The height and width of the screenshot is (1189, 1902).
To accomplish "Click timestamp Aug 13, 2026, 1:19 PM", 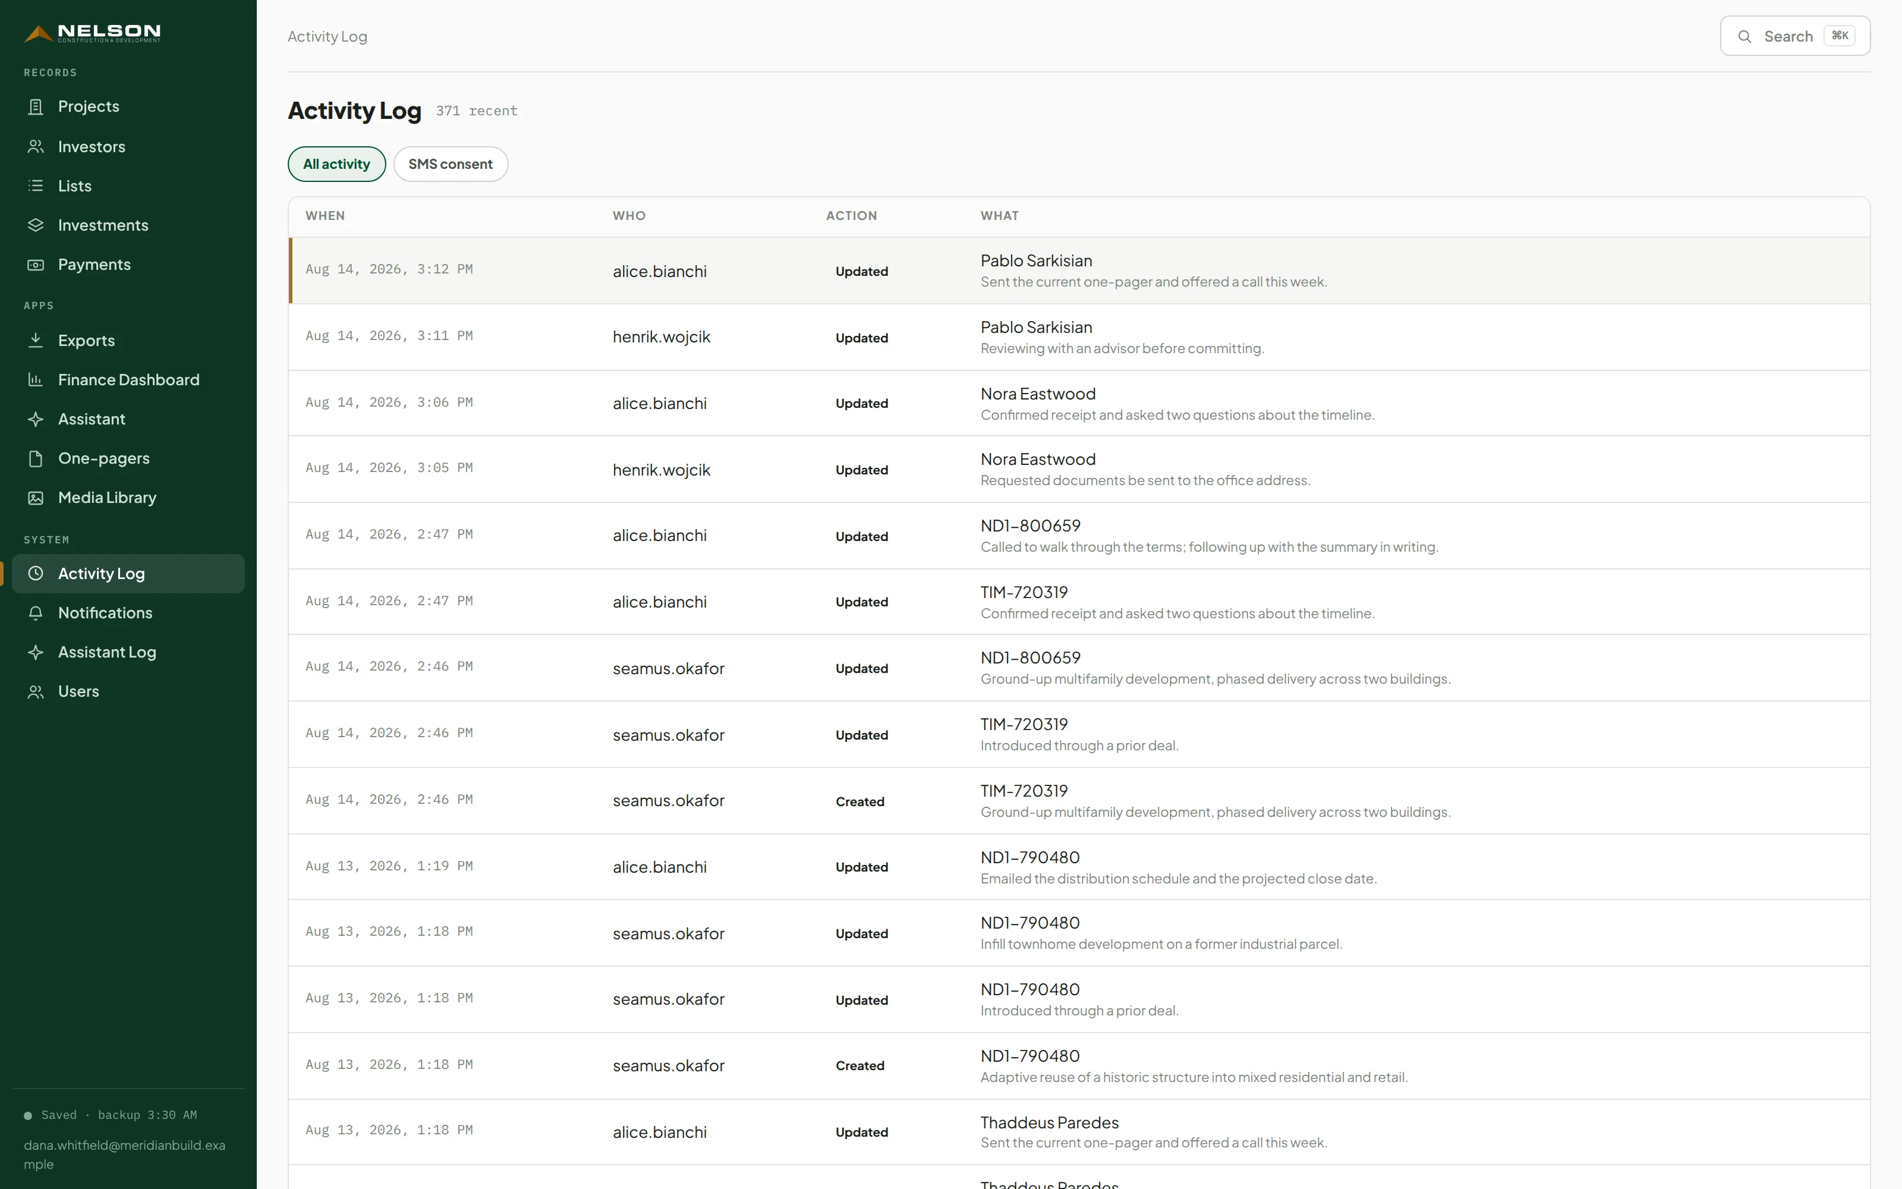I will [389, 866].
